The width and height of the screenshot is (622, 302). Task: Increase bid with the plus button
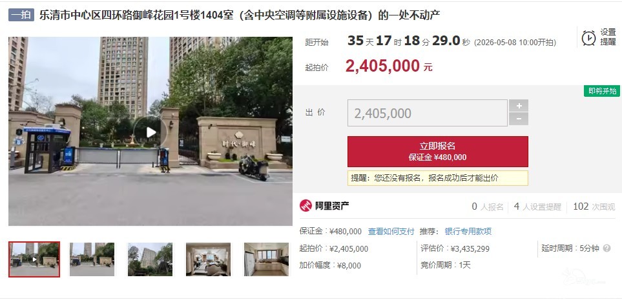click(519, 105)
